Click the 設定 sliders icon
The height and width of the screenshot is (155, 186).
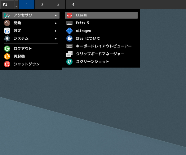coord(7,31)
